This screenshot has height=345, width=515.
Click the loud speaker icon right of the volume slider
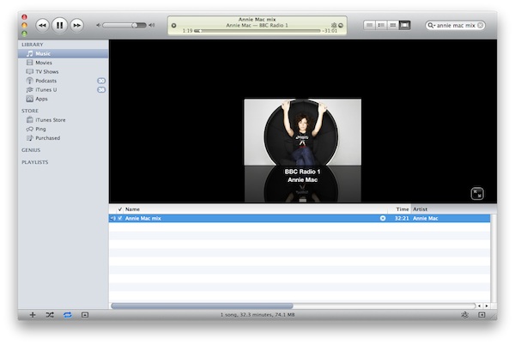151,25
